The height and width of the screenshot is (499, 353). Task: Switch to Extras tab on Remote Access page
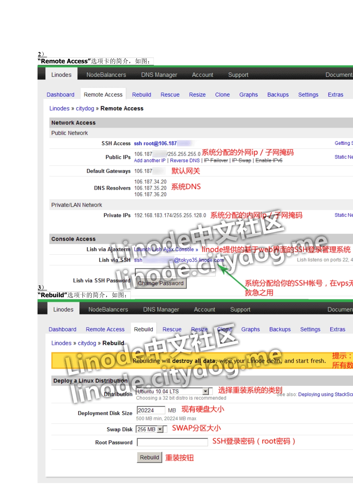click(335, 95)
